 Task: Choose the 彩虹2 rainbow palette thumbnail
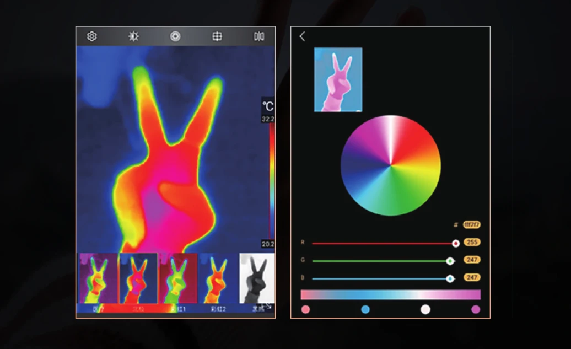(218, 278)
